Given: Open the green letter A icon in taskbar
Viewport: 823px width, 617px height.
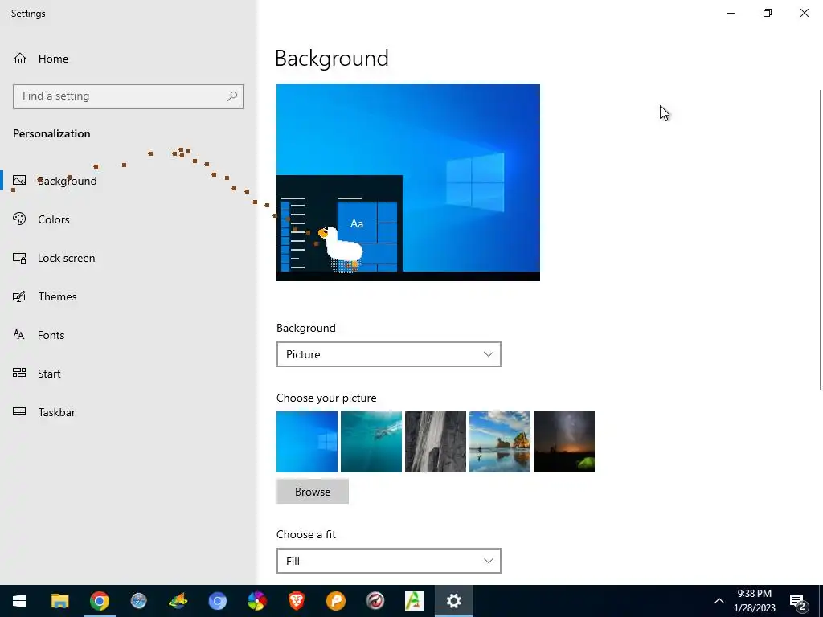Looking at the screenshot, I should [x=414, y=601].
